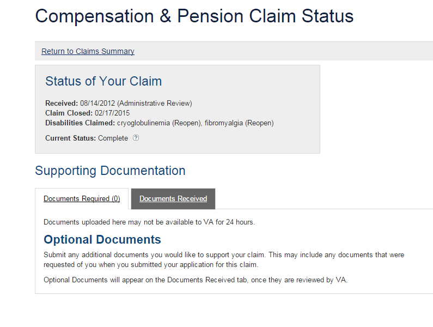Click the 24 hours upload notice text
This screenshot has height=327, width=433.
[149, 222]
